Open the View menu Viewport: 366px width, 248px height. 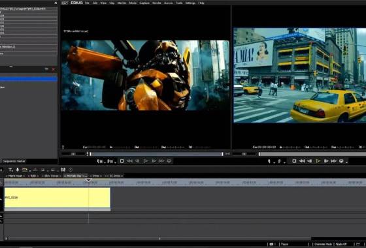point(103,3)
